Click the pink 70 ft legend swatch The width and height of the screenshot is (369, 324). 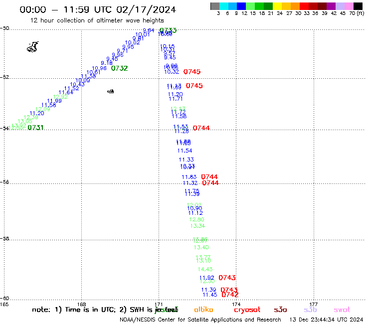click(349, 6)
